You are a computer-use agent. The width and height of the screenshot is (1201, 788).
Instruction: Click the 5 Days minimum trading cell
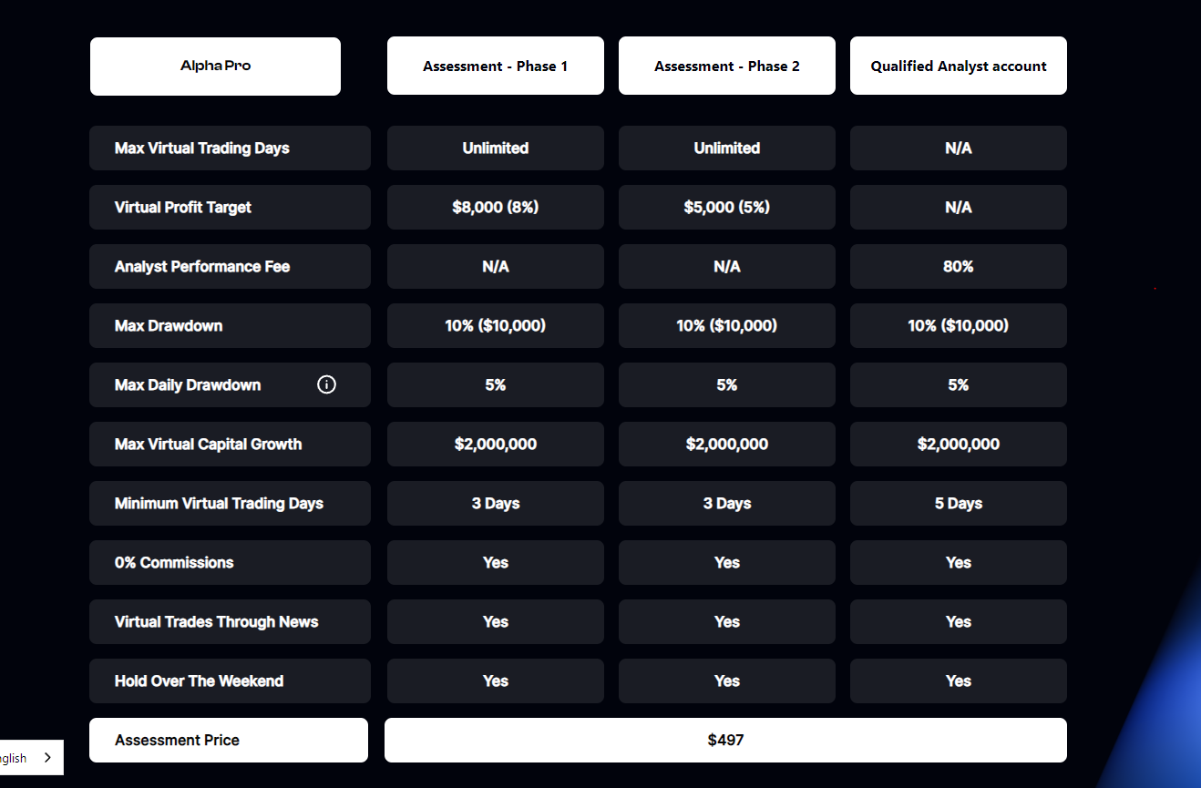click(x=959, y=503)
